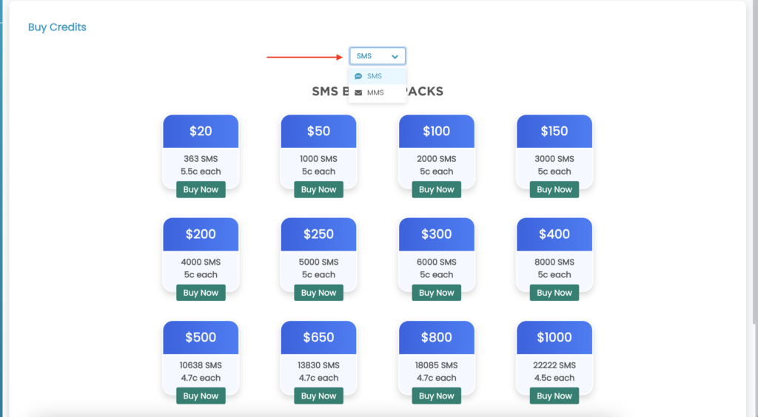Click the MMS envelope icon in dropdown
Screen dimensions: 758x417
click(x=358, y=93)
